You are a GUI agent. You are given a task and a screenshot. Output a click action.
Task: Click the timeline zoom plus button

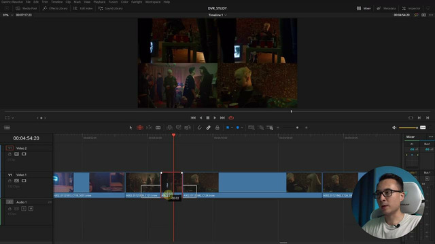tap(307, 127)
